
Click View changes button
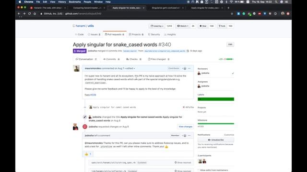[186, 127]
